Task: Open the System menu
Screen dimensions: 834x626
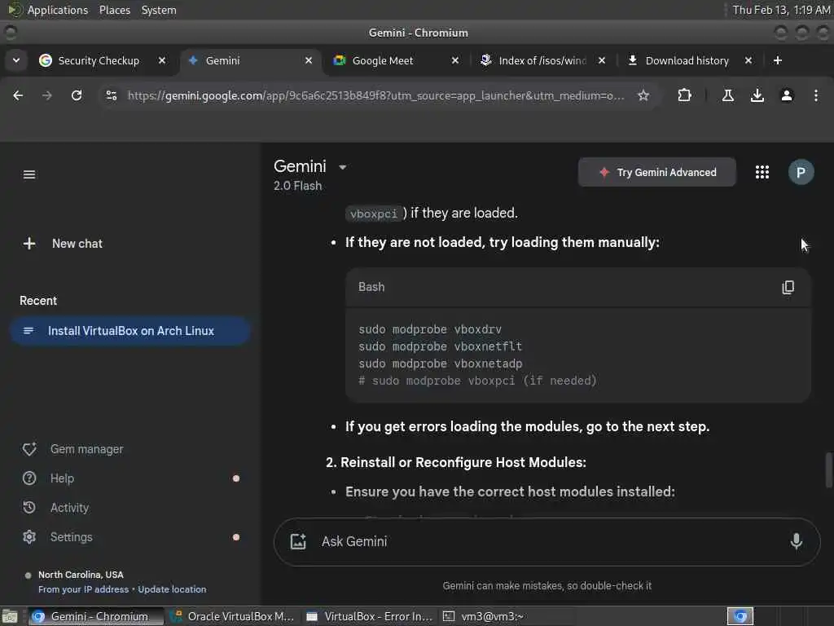Action: coord(159,10)
